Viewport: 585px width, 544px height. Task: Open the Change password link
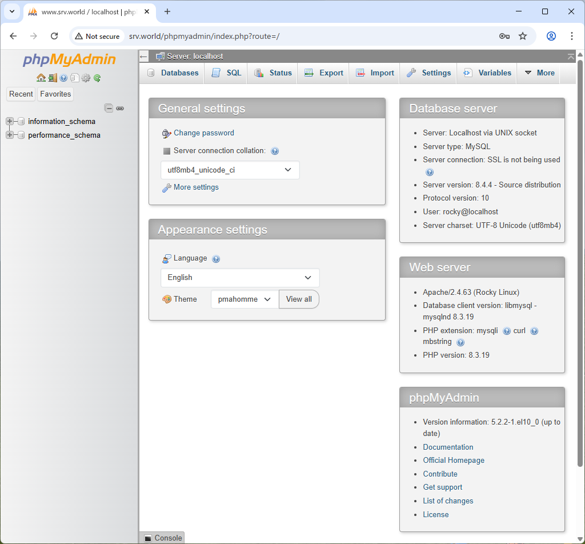(203, 133)
